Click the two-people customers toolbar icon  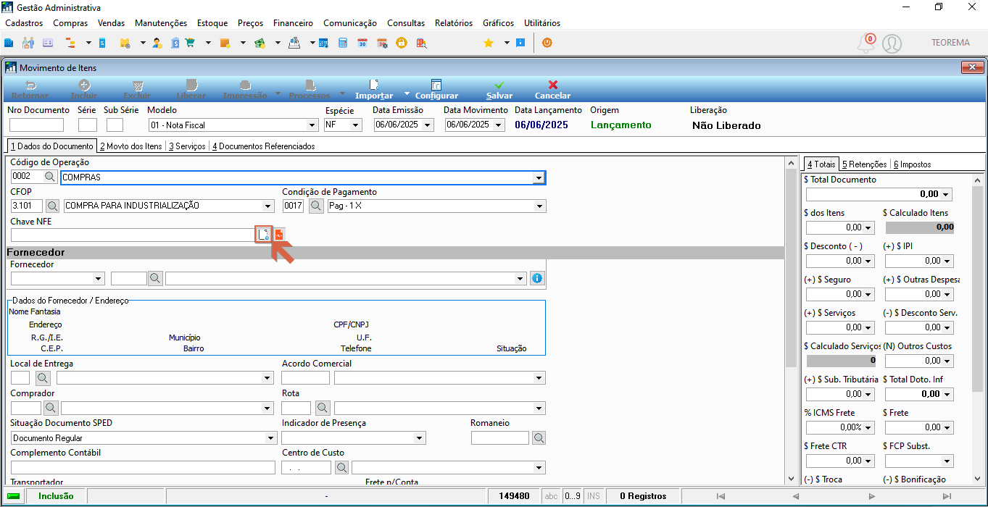click(x=28, y=43)
